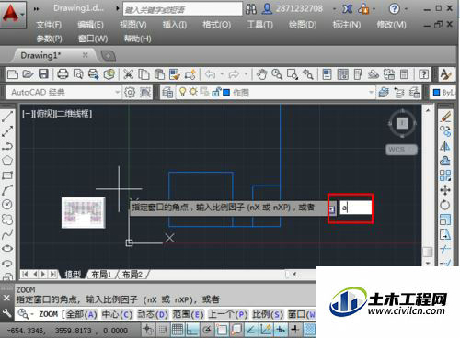
Task: Open the 作图 layer dropdown list
Action: 276,92
